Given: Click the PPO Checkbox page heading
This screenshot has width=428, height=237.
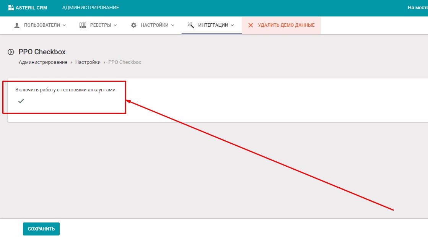Looking at the screenshot, I should 42,52.
